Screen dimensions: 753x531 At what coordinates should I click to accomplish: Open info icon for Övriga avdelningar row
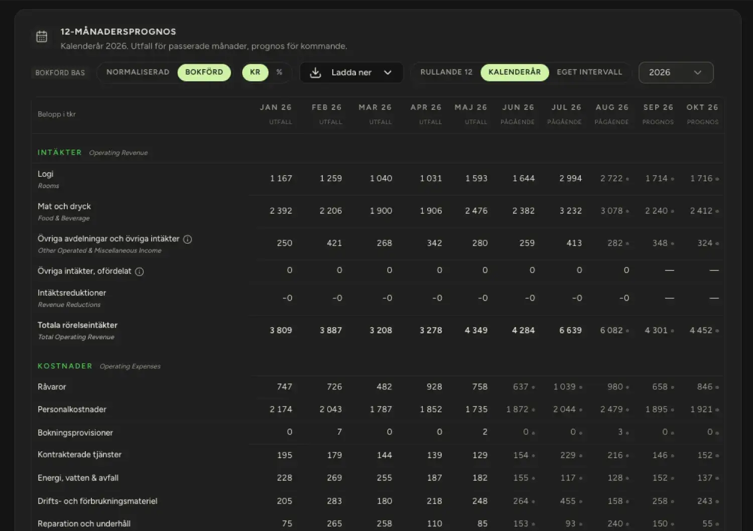click(x=188, y=239)
